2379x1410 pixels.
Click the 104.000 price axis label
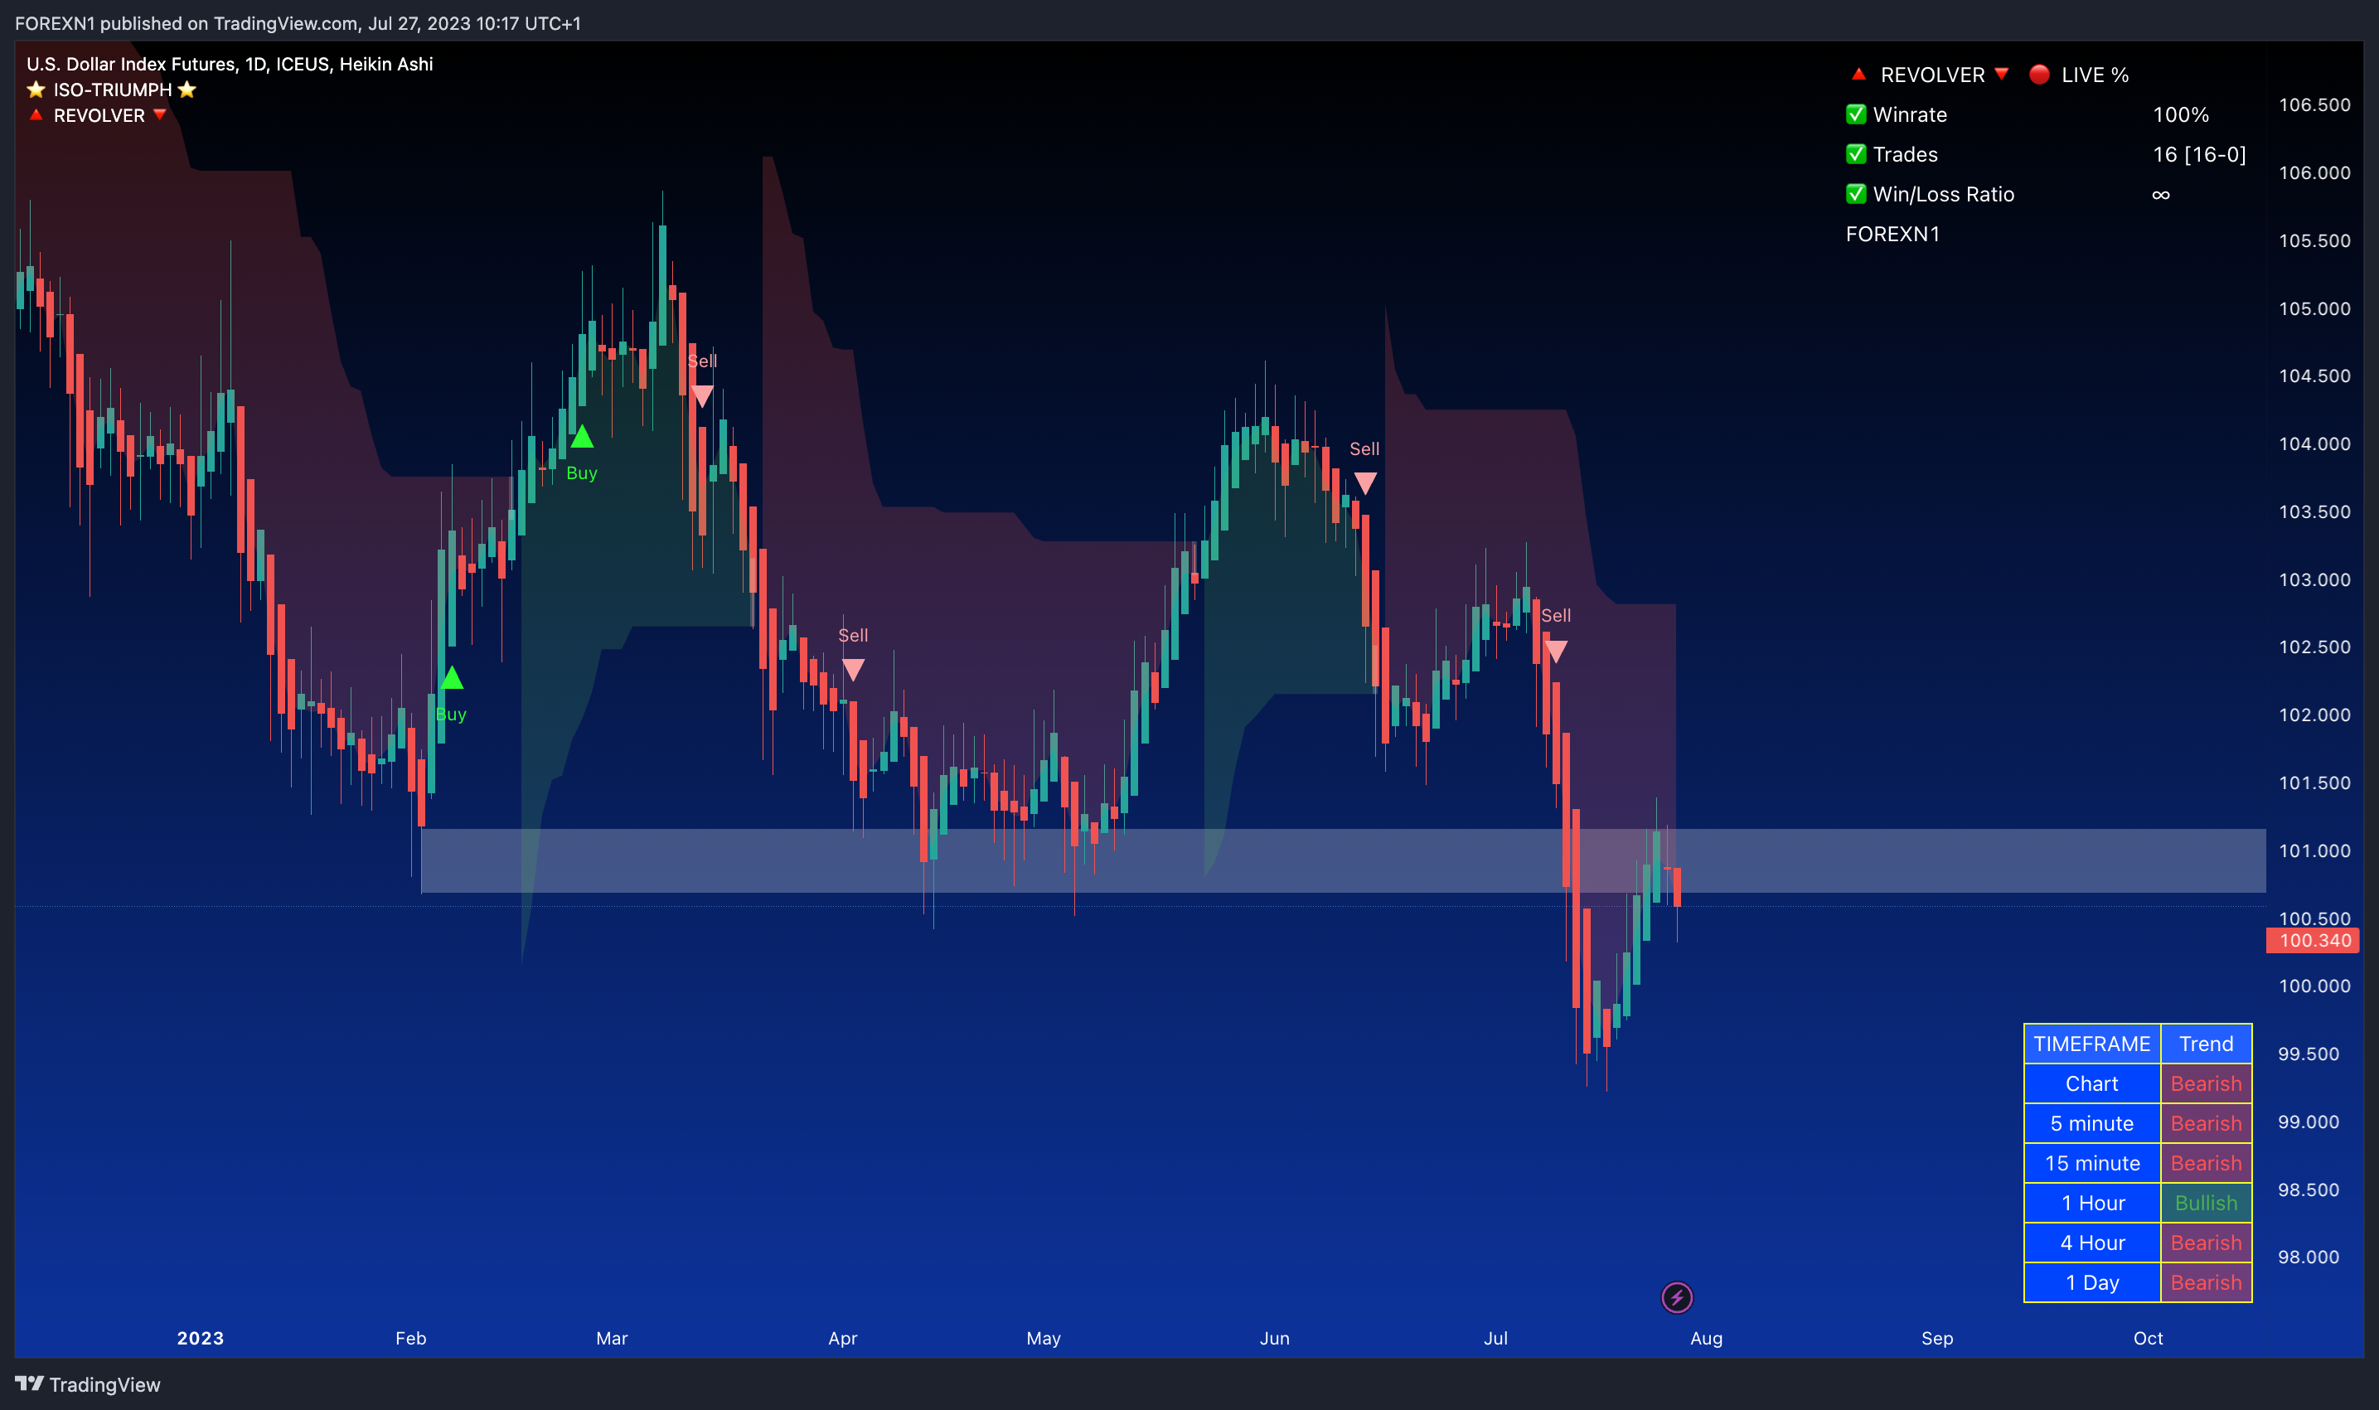click(2314, 443)
